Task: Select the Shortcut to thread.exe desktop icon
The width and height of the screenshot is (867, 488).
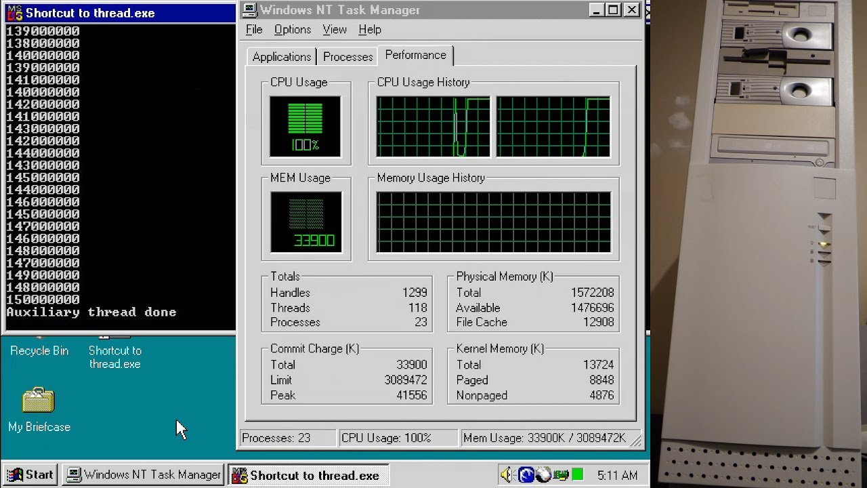Action: (x=114, y=352)
